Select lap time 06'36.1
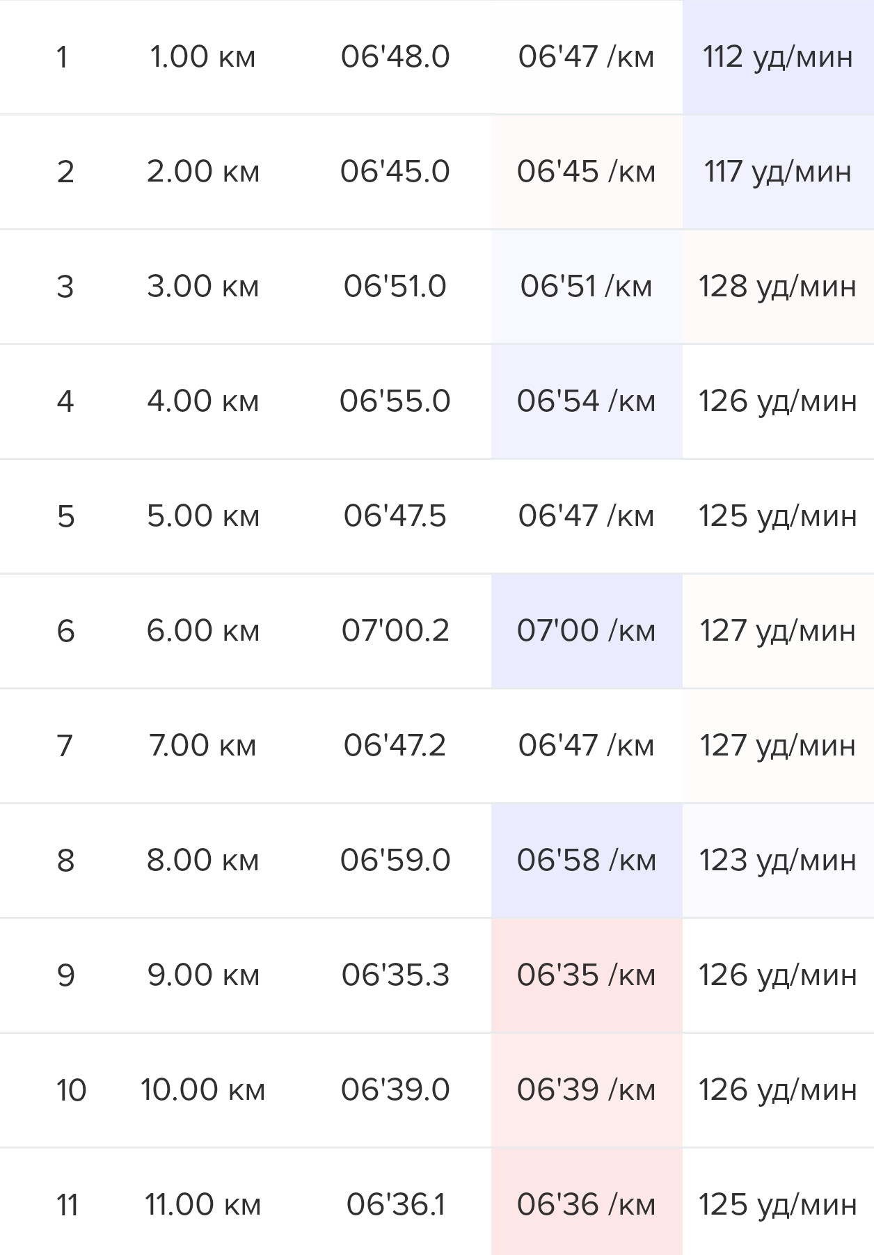Screen dimensions: 874x1255 click(x=395, y=1205)
